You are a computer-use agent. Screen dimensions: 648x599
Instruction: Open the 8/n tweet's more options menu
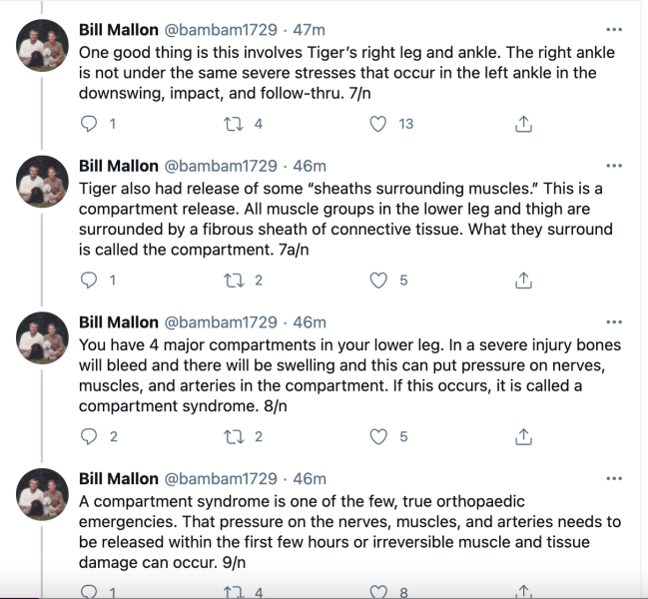click(x=613, y=322)
